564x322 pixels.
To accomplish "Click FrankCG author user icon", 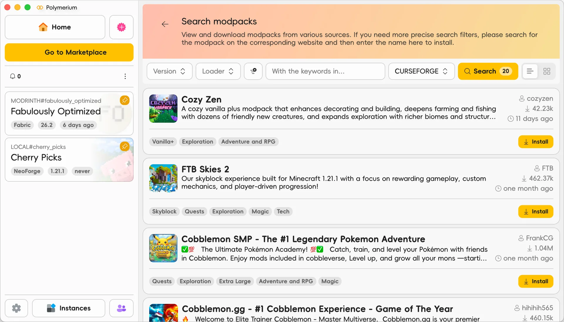I will pyautogui.click(x=521, y=238).
